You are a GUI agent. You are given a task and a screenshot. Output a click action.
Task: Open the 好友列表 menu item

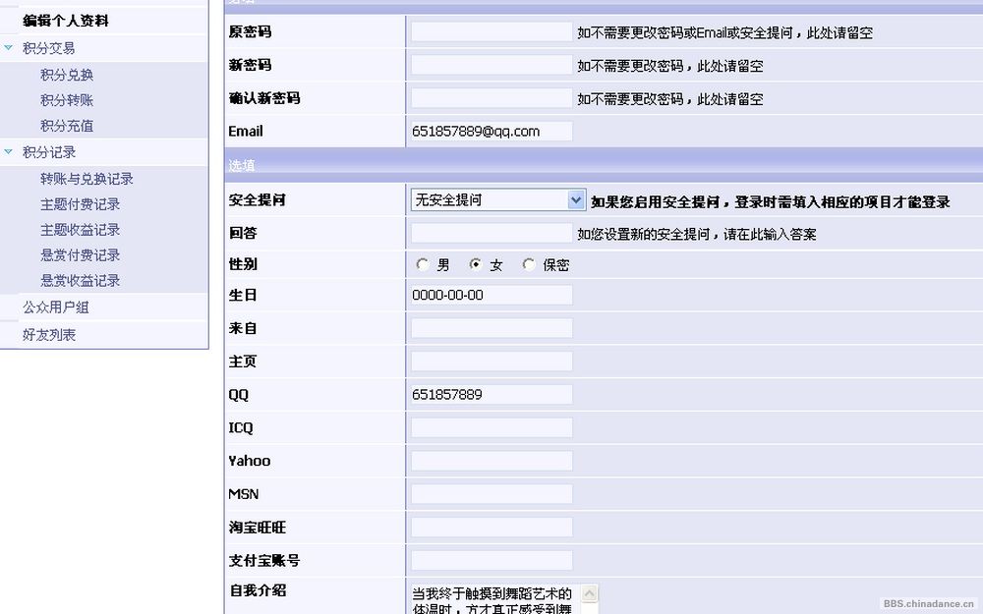[x=49, y=335]
